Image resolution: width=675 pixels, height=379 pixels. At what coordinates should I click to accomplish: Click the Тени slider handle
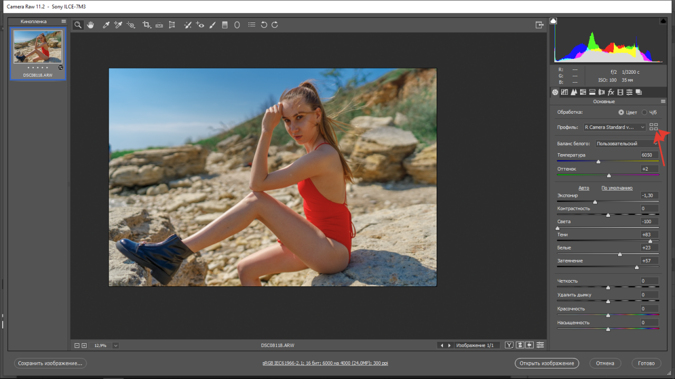(650, 241)
